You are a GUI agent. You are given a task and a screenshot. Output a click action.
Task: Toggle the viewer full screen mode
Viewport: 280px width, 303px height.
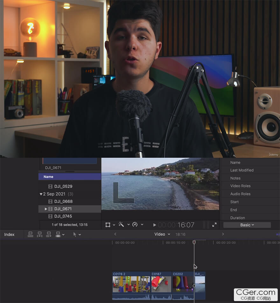(214, 225)
